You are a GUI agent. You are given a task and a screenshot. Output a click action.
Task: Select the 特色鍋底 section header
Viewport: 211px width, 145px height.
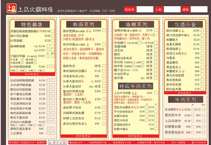(31, 25)
